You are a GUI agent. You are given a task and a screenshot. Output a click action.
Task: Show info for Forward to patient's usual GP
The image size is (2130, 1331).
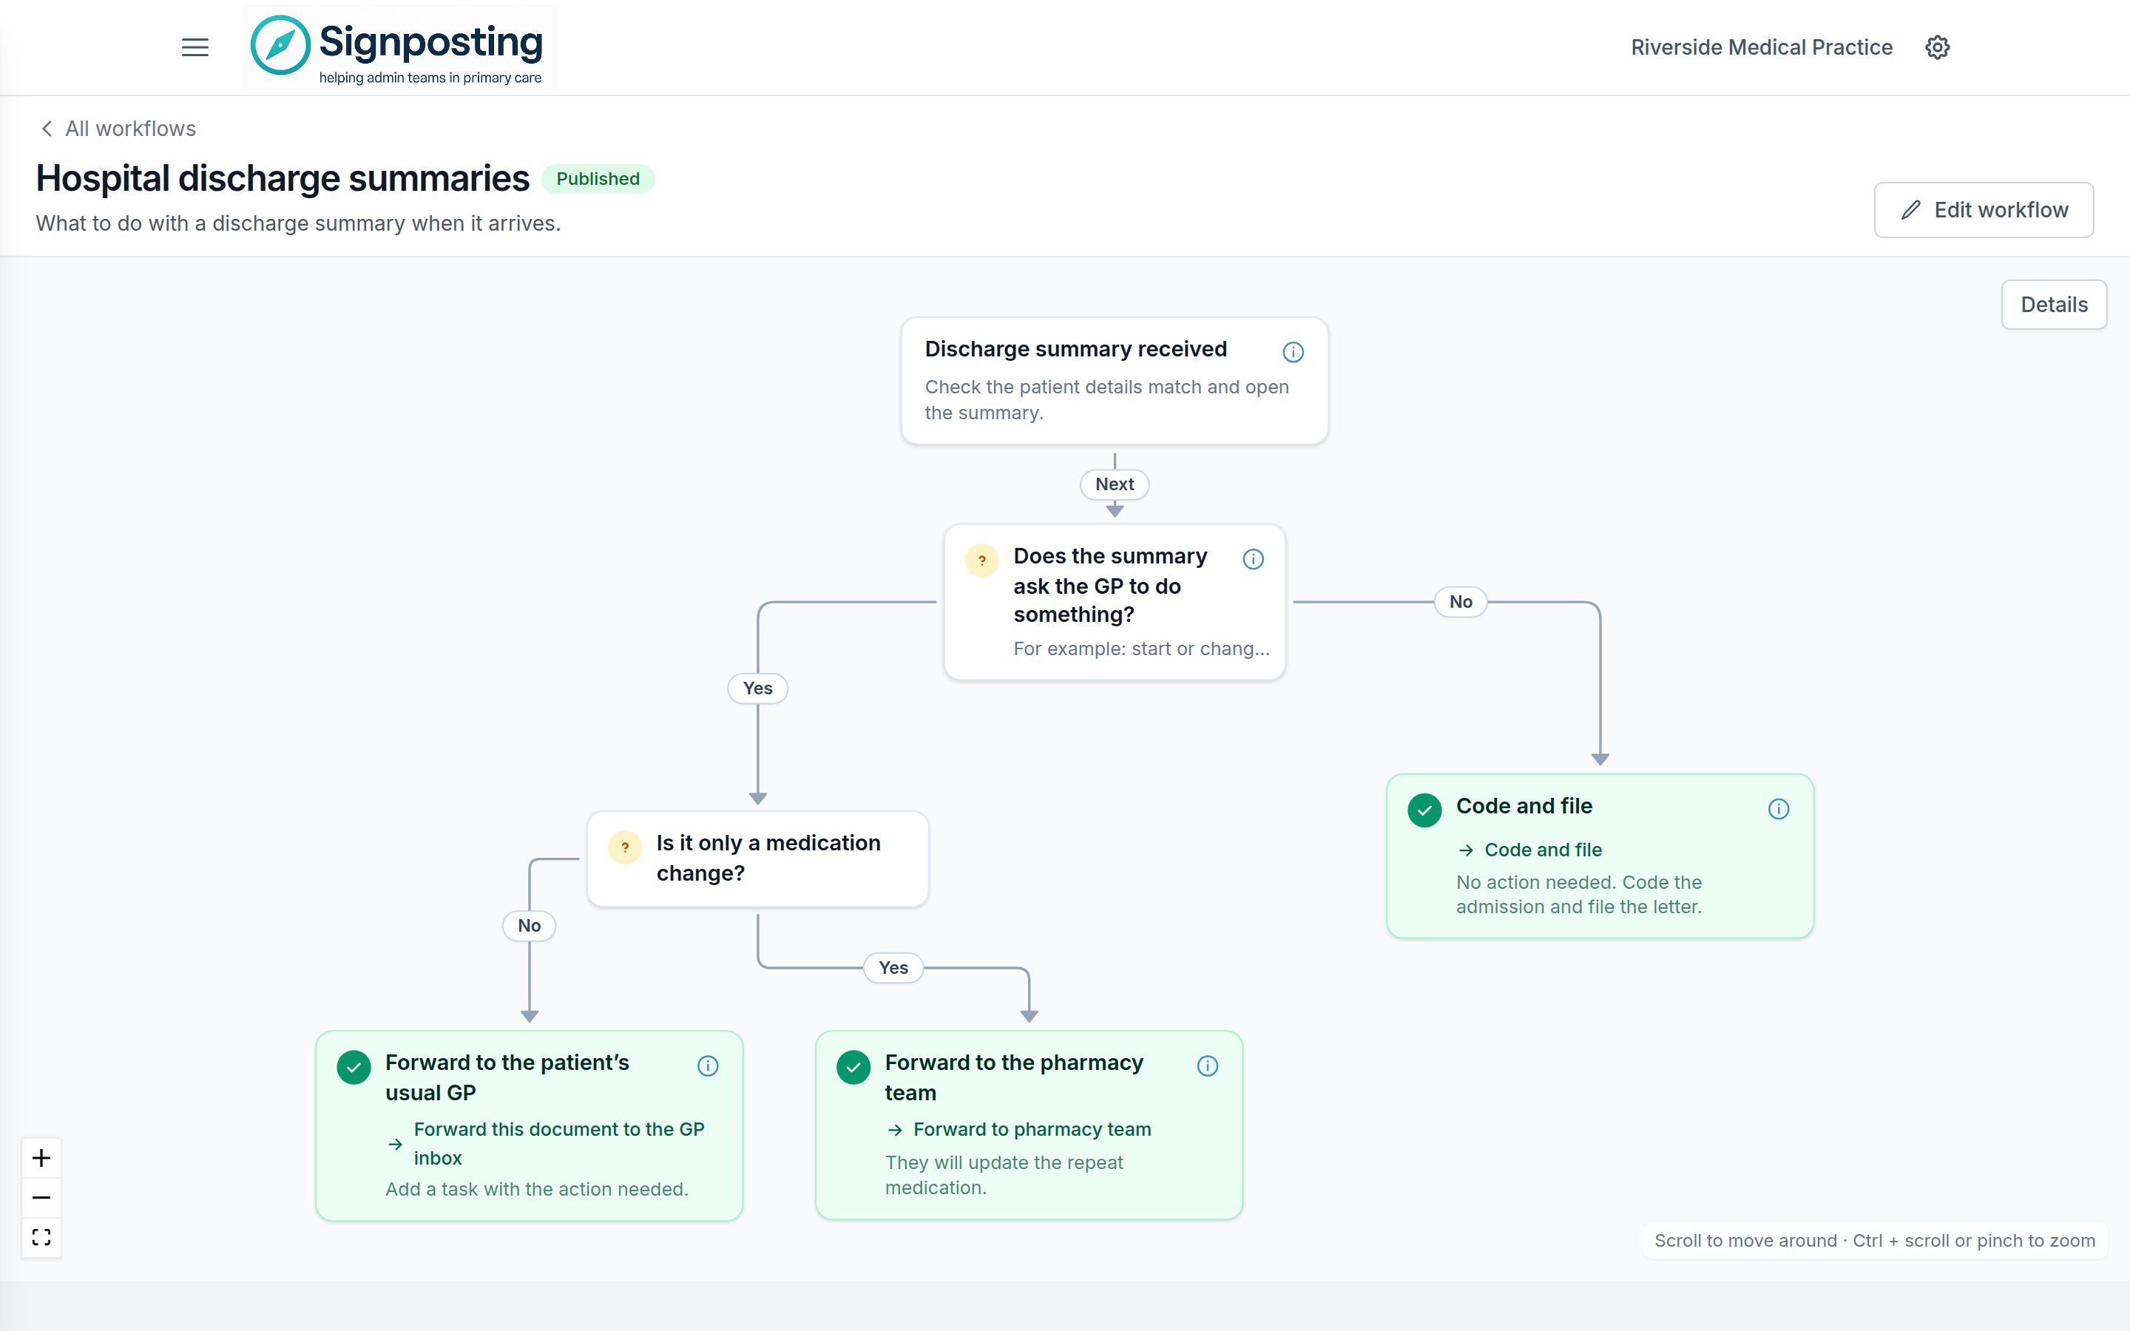pos(708,1066)
